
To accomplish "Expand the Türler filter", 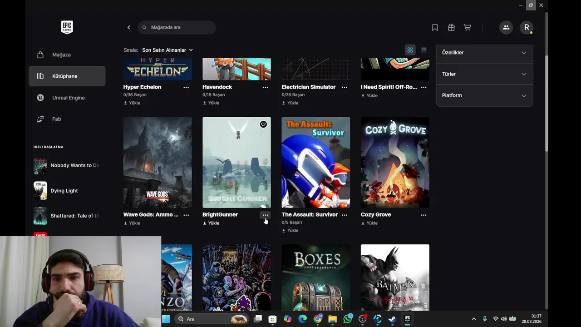I will tap(484, 74).
